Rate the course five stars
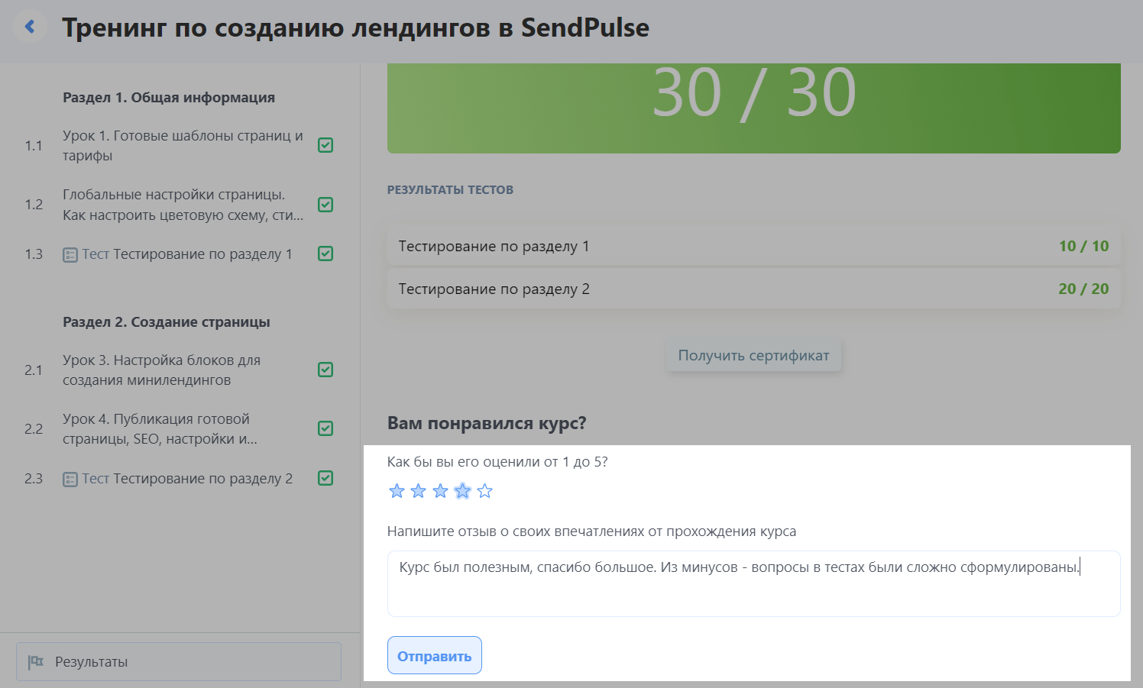Screen dimensions: 1143x688 [x=484, y=491]
